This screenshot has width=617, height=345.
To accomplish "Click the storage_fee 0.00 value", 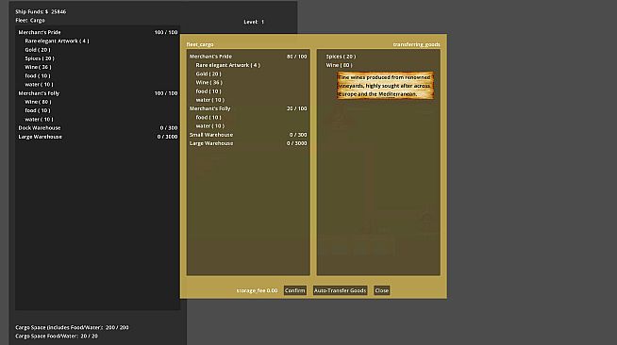I will (x=257, y=290).
